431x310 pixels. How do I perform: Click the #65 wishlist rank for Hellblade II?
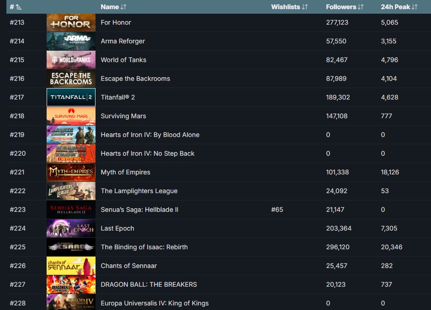(277, 210)
